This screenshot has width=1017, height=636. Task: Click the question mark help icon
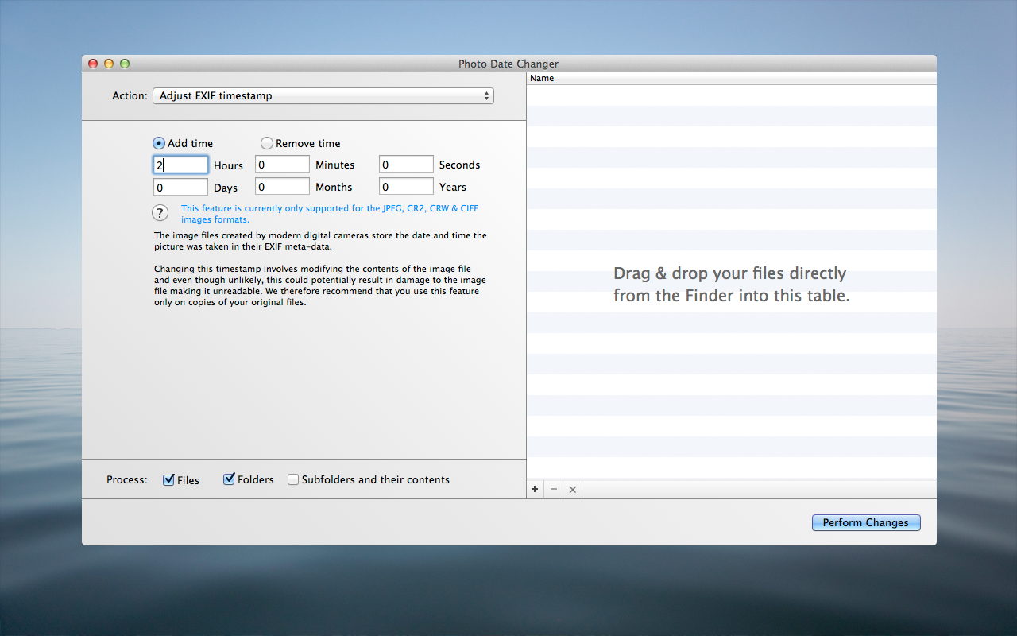point(160,213)
